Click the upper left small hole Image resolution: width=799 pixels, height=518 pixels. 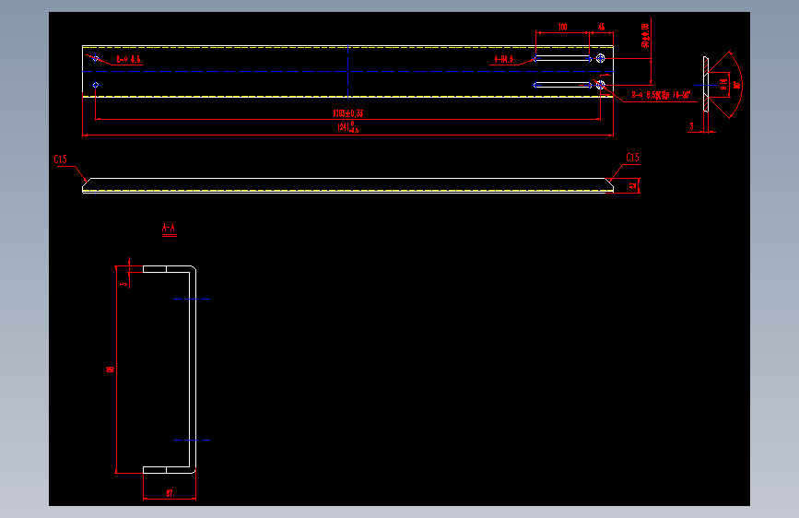(95, 58)
